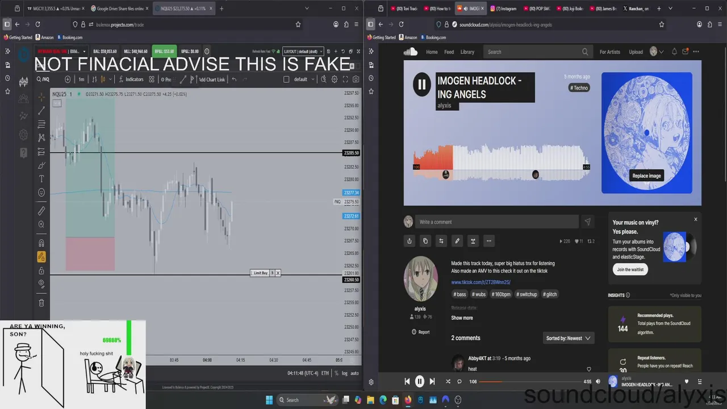Repost the track with repost icon
The image size is (727, 409).
coord(441,241)
